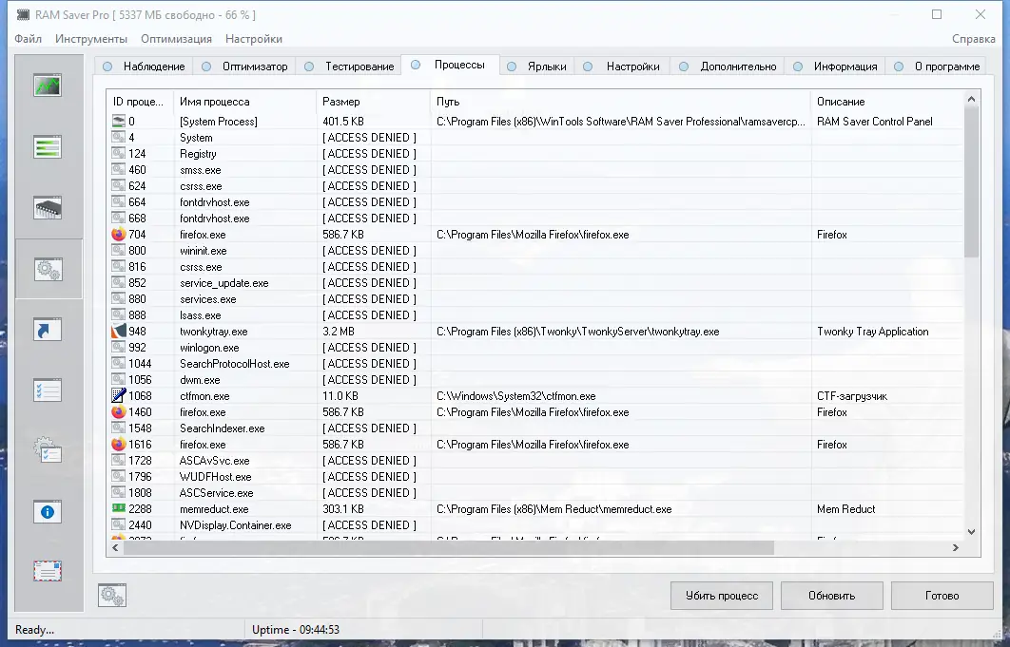Open the Настройки menu in menu bar
Image resolution: width=1010 pixels, height=647 pixels.
pos(254,39)
